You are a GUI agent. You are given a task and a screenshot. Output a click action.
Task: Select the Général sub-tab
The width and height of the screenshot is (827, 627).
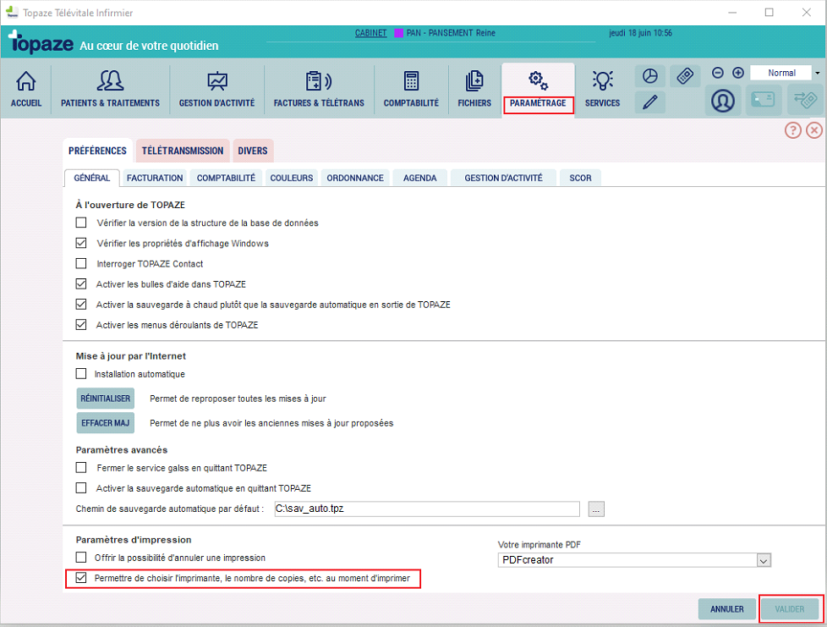pos(92,178)
